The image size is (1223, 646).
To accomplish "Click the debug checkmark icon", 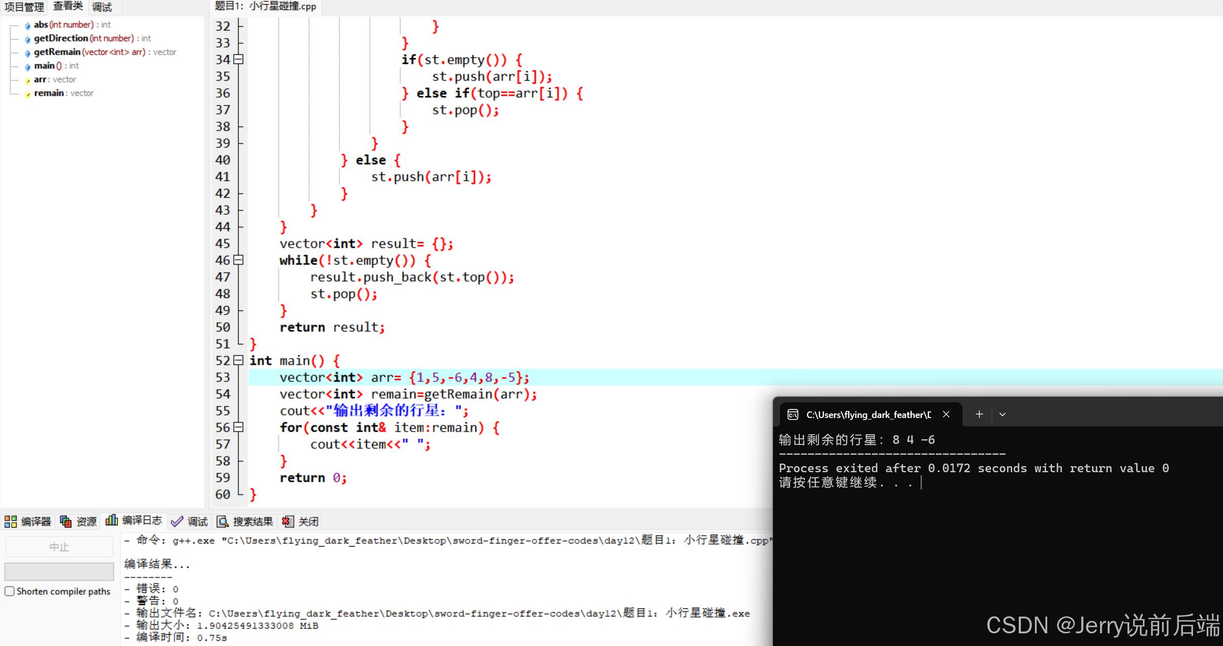I will pyautogui.click(x=177, y=521).
